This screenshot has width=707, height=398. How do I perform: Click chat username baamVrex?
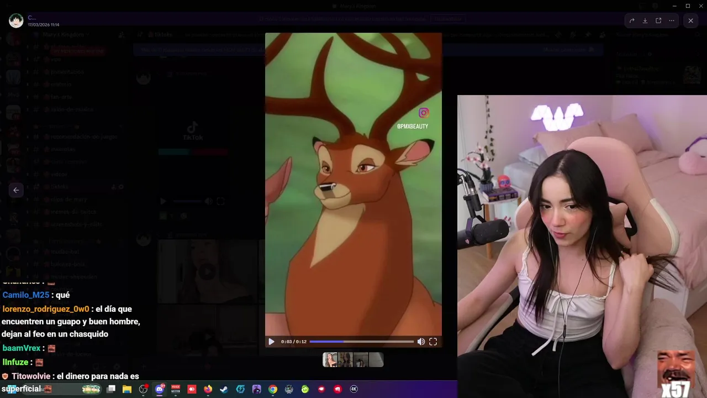pyautogui.click(x=22, y=348)
